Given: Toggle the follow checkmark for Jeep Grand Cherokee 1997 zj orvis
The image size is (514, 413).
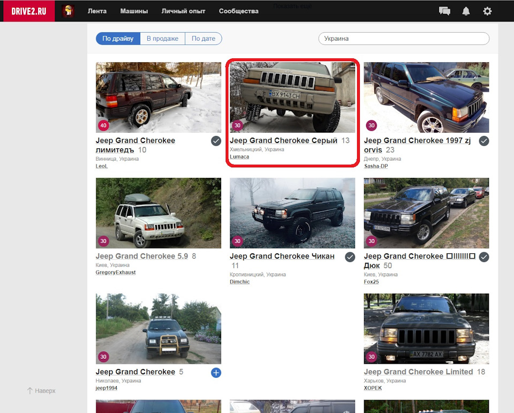Looking at the screenshot, I should click(x=484, y=141).
